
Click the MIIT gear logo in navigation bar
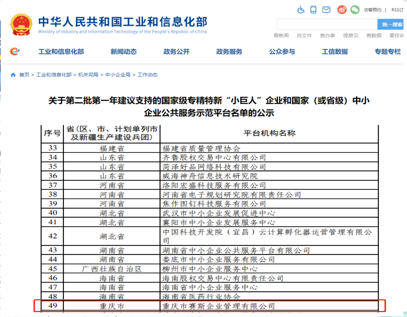pyautogui.click(x=15, y=51)
